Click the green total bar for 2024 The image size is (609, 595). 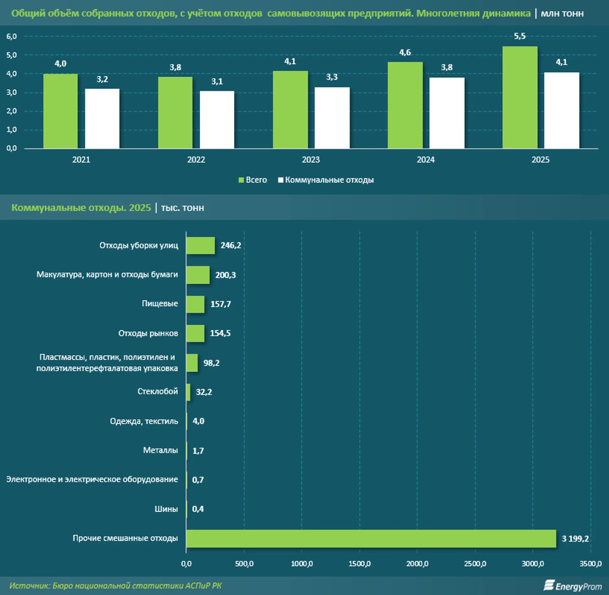click(x=405, y=105)
